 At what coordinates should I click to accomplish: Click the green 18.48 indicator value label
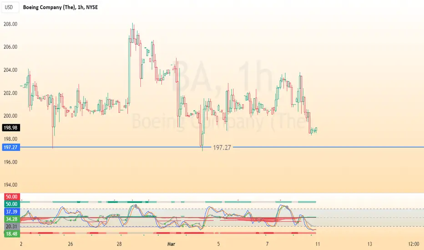coord(12,234)
